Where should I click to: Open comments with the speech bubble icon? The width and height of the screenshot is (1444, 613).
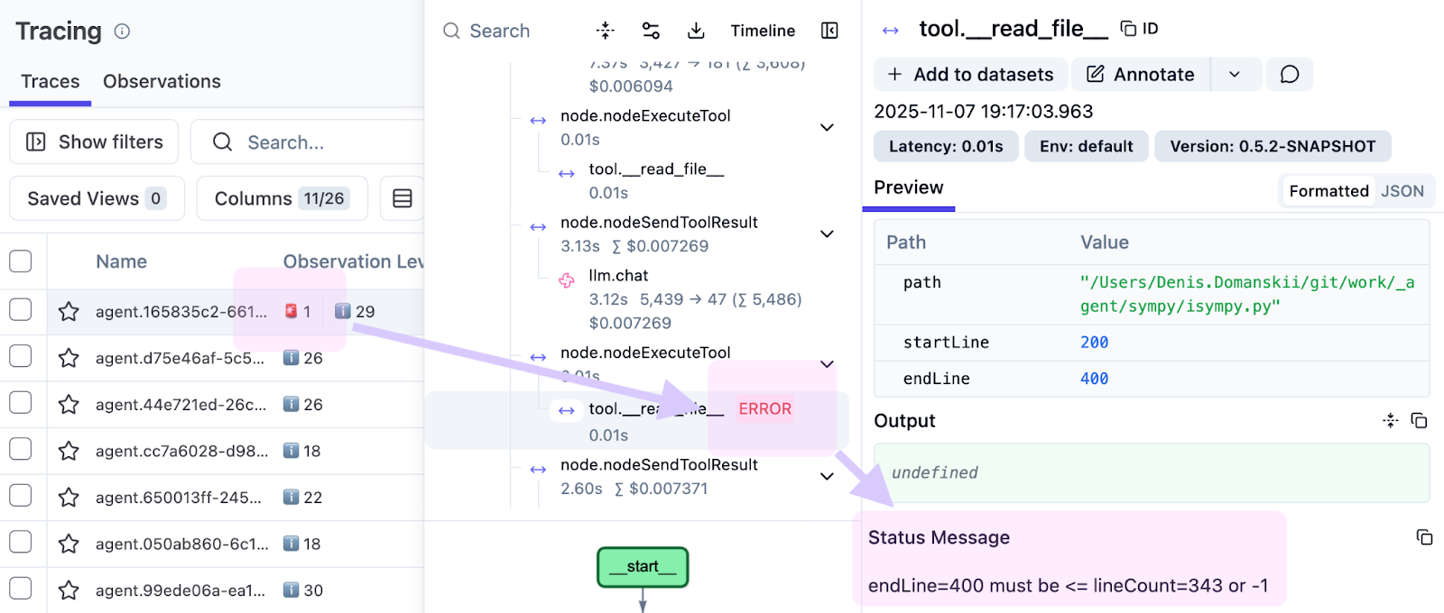[x=1289, y=74]
